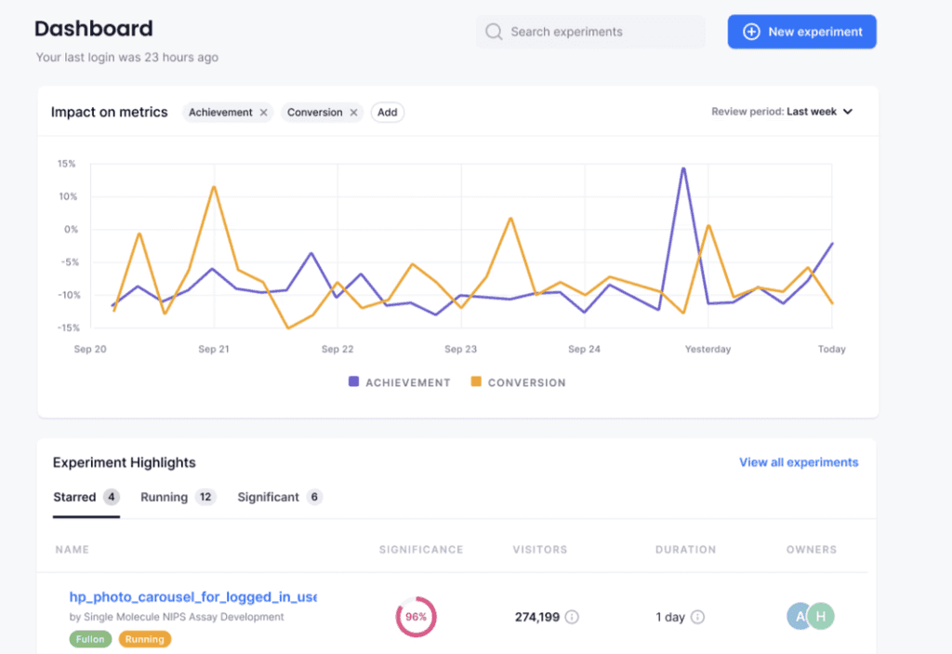This screenshot has width=952, height=654.
Task: Toggle the Conversion legend swatch
Action: pos(476,381)
